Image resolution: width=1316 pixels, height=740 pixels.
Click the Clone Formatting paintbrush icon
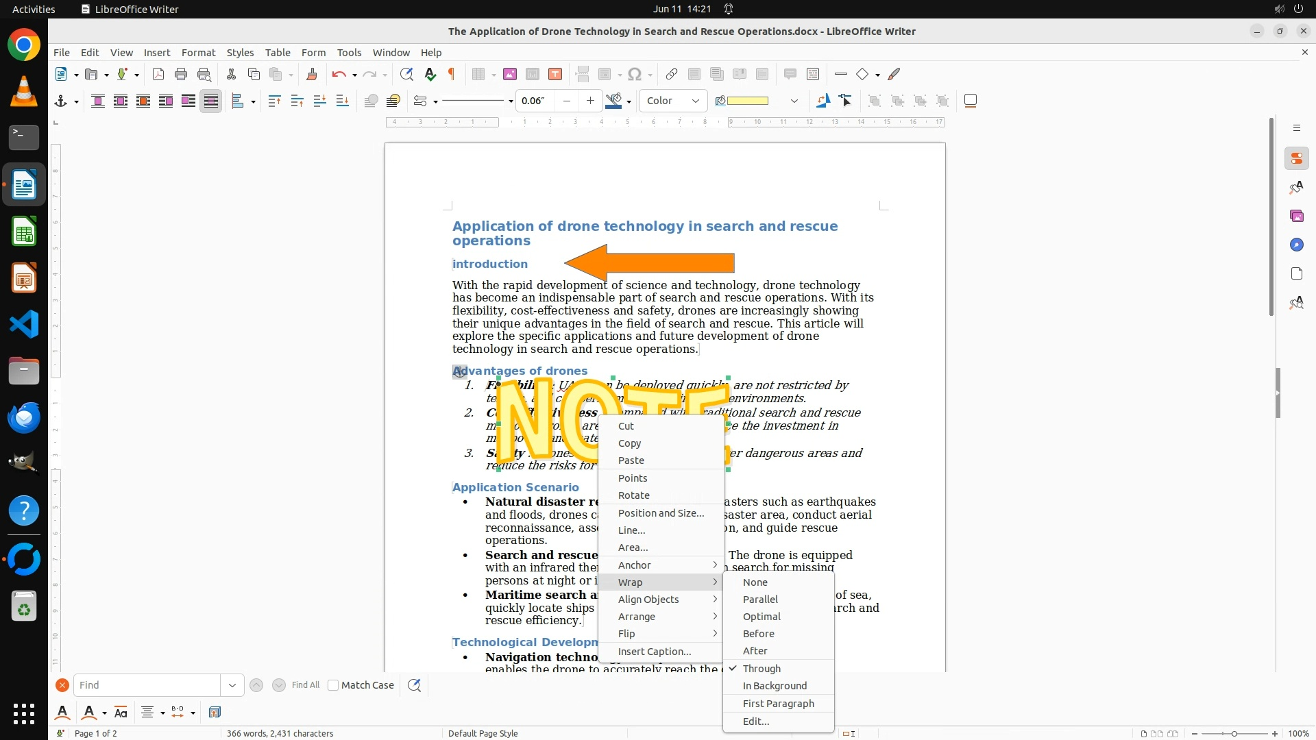point(311,74)
